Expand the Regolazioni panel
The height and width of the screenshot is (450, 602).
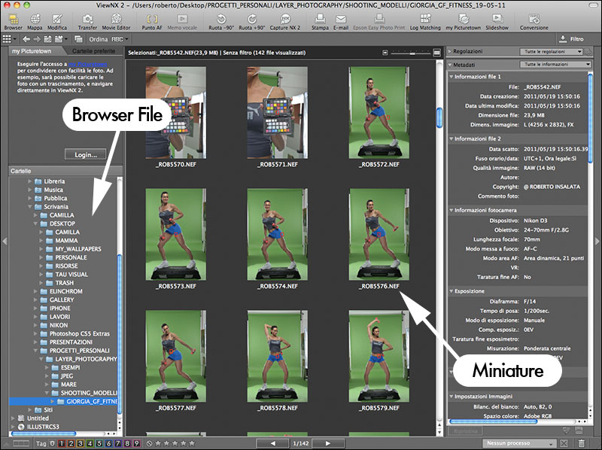click(x=450, y=51)
